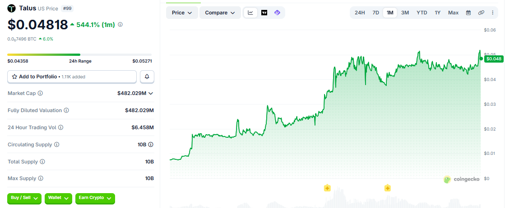Open the price change info icon
This screenshot has height=208, width=505.
120,24
